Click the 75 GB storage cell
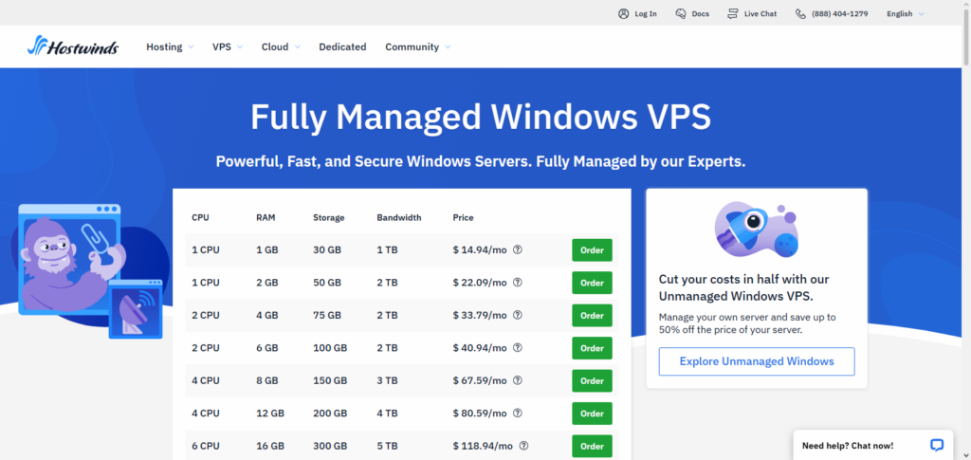 [x=327, y=315]
